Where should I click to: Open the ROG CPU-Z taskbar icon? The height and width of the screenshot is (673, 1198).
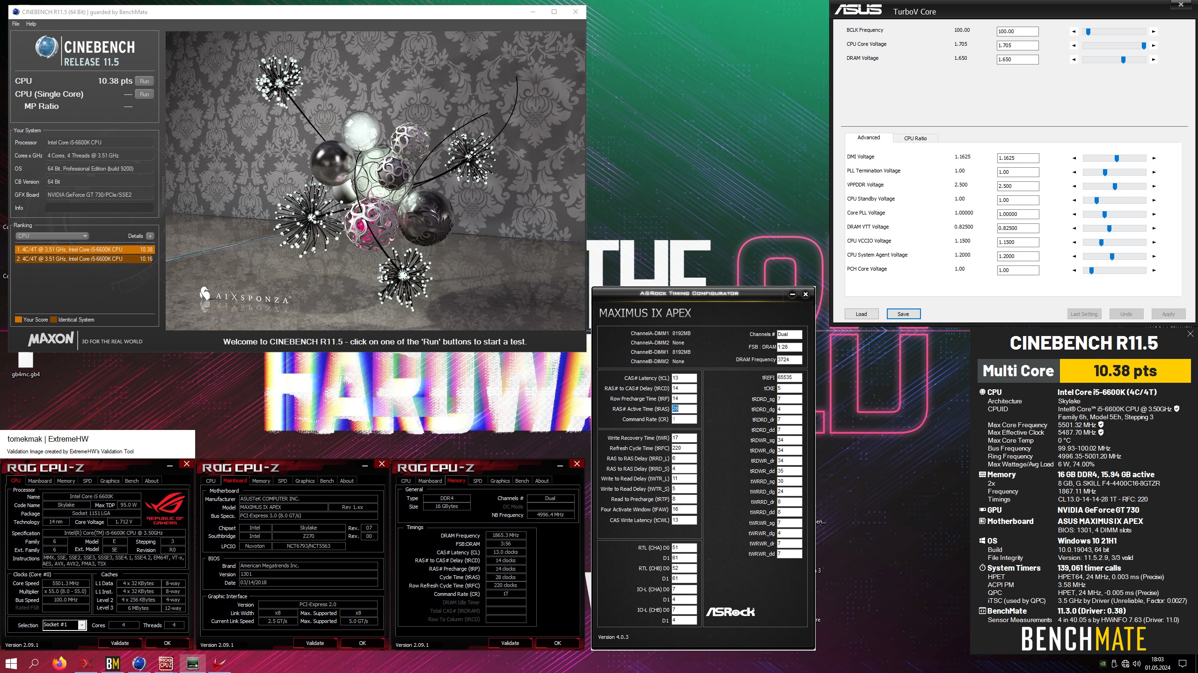coord(166,663)
